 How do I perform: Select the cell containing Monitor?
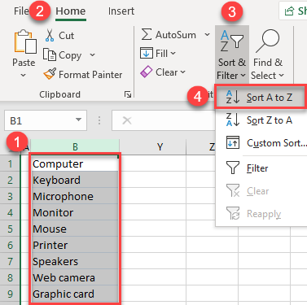(x=75, y=212)
